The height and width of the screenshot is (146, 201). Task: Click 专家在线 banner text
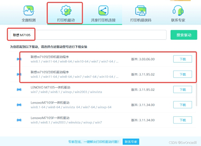point(94,142)
